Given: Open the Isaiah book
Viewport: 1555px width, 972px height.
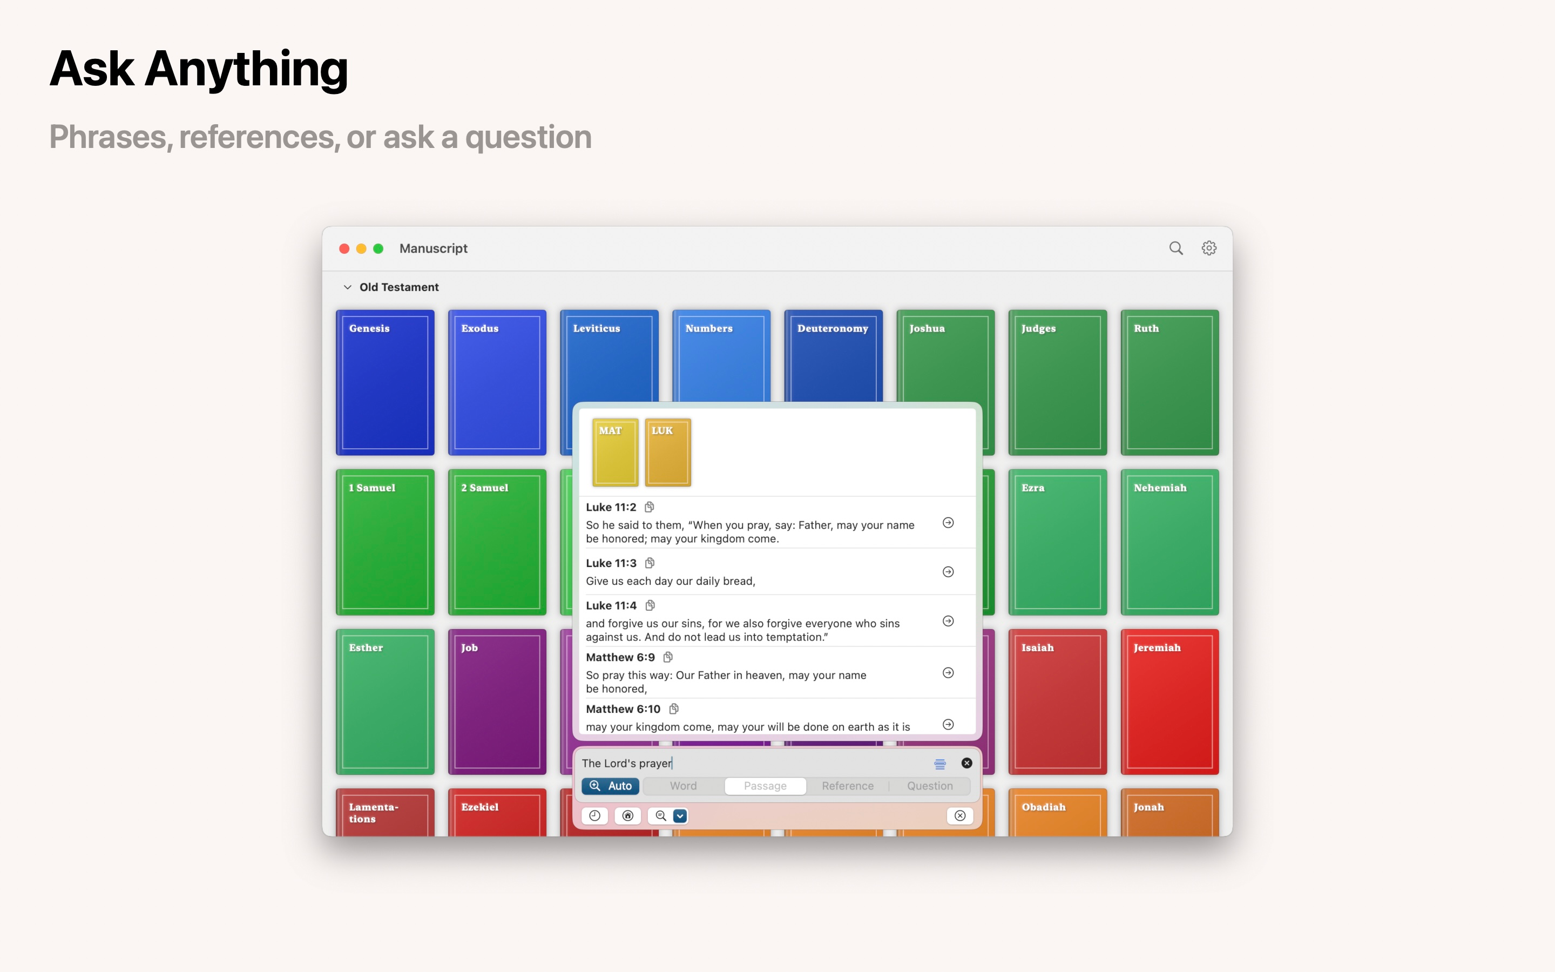Looking at the screenshot, I should (1058, 702).
